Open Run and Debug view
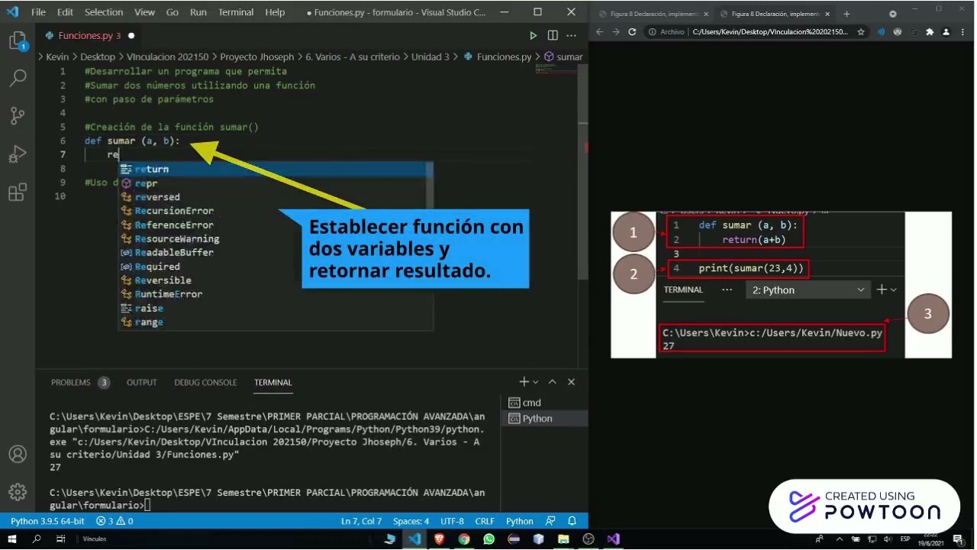 tap(18, 154)
